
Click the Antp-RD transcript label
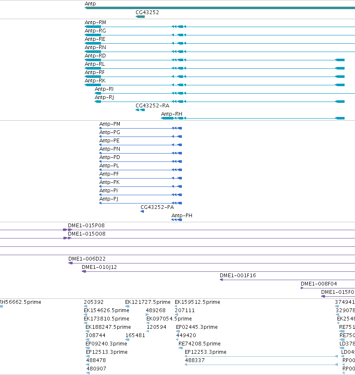pyautogui.click(x=95, y=56)
